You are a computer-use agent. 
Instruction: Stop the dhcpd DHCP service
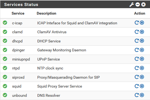pos(142,41)
